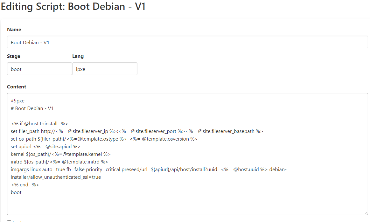
Task: Place cursor on the #!ipxe line
Action: 17,101
